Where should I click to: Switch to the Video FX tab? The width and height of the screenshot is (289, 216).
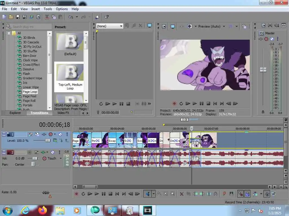tap(63, 113)
